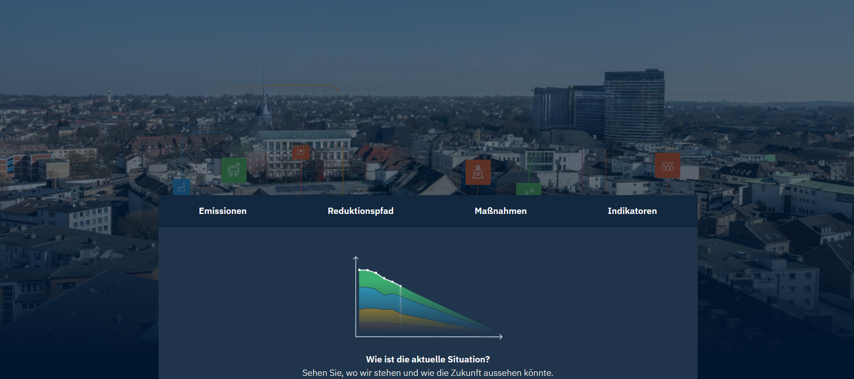Click the green bus transport icon
This screenshot has height=379, width=854.
[234, 170]
